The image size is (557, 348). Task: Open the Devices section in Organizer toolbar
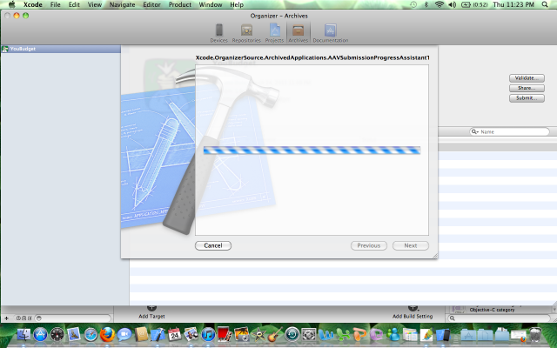tap(218, 33)
